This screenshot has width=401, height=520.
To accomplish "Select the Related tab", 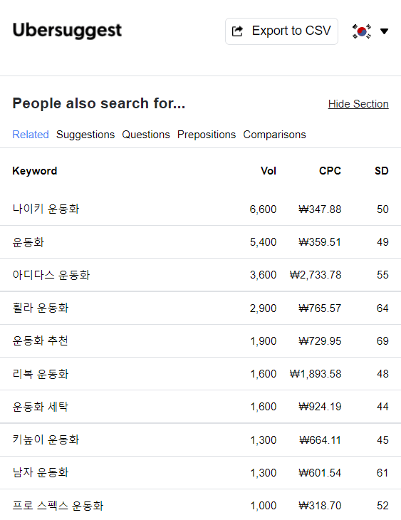I will tap(31, 135).
